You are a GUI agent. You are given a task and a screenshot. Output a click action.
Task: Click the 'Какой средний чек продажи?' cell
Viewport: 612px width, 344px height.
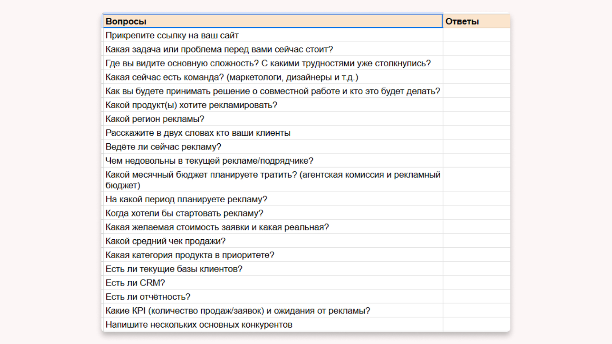273,241
